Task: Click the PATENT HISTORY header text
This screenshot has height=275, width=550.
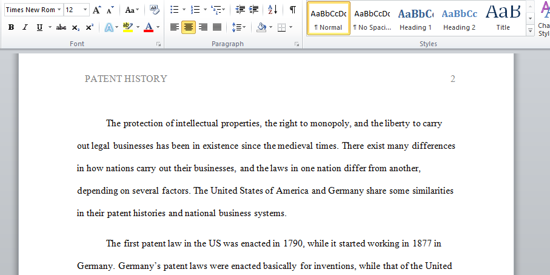Action: tap(126, 79)
